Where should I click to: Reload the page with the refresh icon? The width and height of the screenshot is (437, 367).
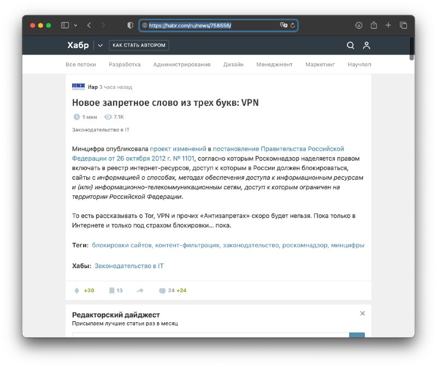click(293, 25)
